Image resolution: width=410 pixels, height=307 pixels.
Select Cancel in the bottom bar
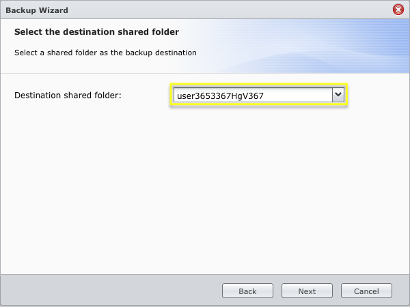[366, 291]
